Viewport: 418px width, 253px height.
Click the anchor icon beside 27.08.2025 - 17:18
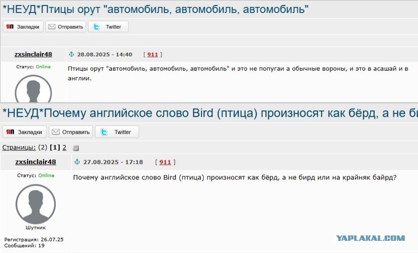click(77, 162)
